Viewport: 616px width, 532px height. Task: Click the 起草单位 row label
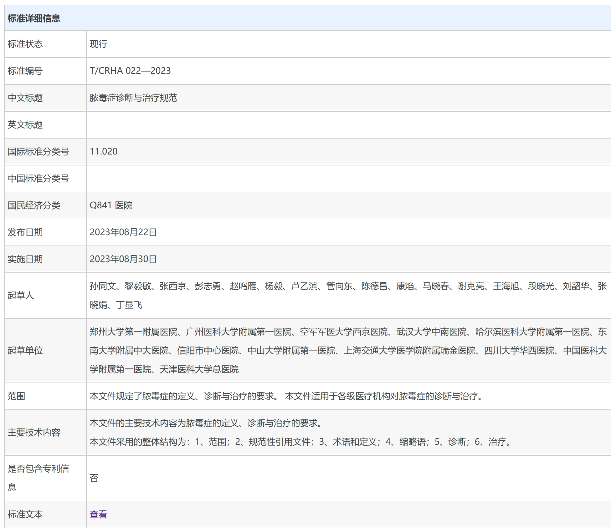click(25, 351)
